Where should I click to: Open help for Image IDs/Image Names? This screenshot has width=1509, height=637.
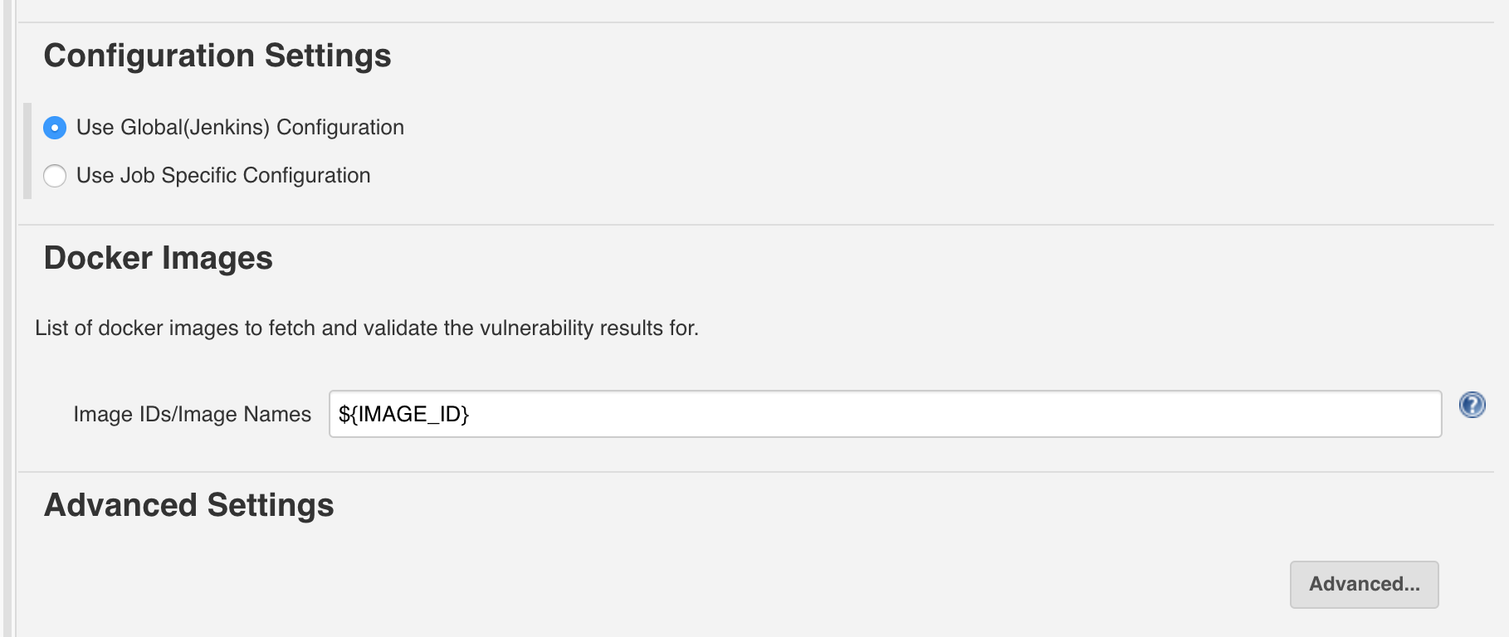pyautogui.click(x=1472, y=405)
